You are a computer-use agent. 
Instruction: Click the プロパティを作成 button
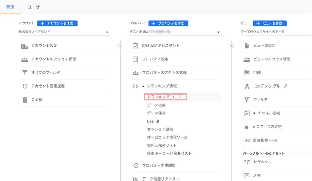168,23
